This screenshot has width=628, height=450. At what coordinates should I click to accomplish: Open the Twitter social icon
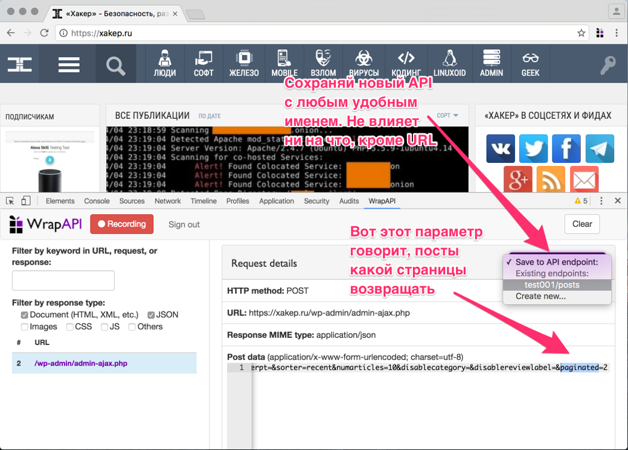click(533, 148)
